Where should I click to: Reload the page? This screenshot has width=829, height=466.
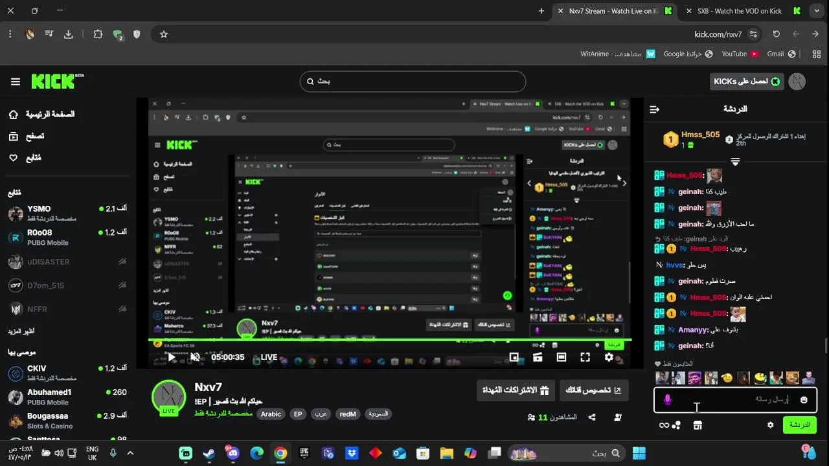[776, 34]
